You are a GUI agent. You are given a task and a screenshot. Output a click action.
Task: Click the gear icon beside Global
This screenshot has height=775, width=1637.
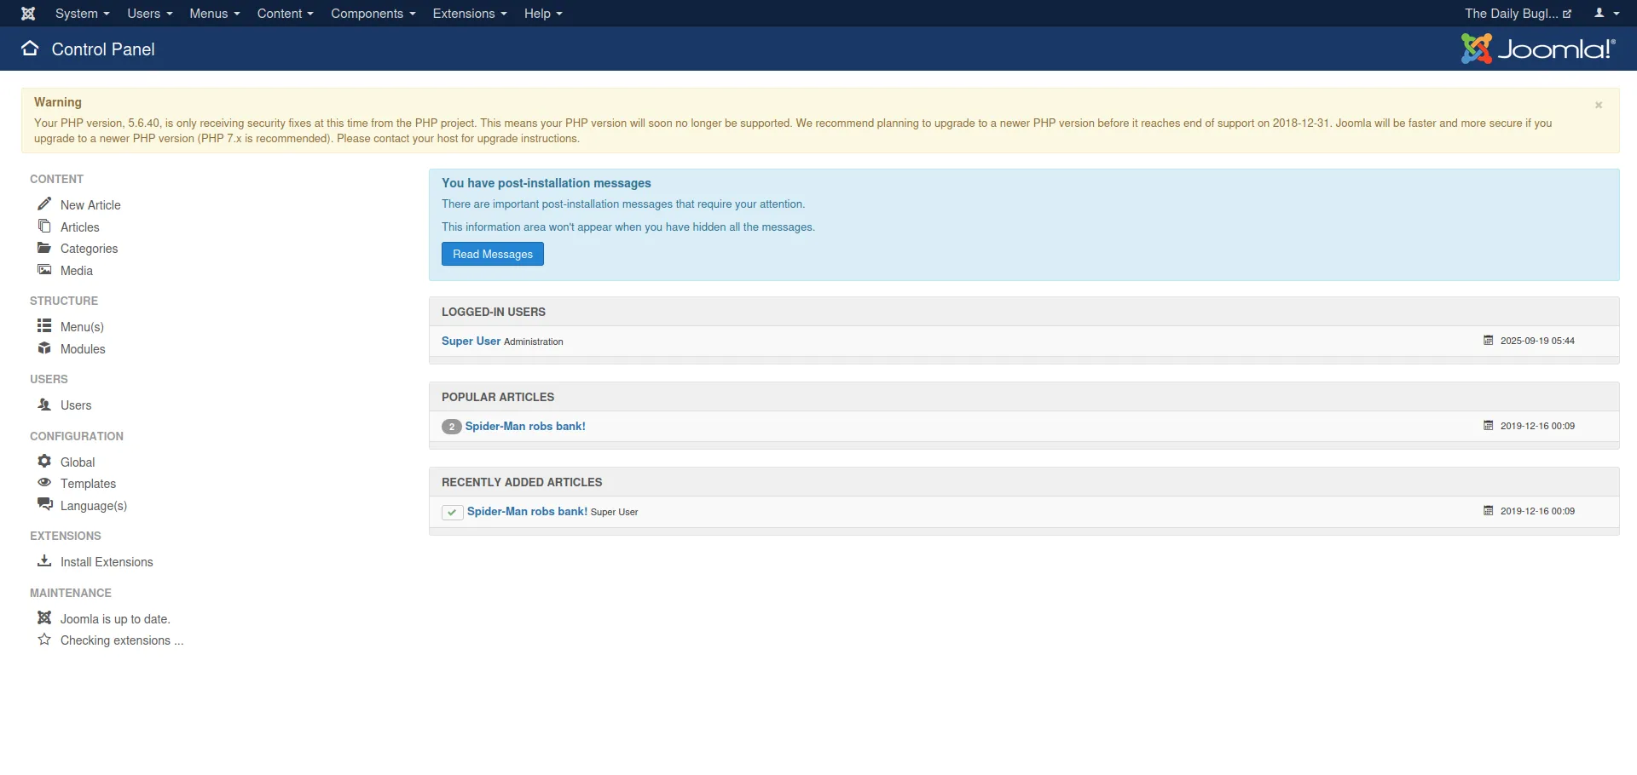44,462
